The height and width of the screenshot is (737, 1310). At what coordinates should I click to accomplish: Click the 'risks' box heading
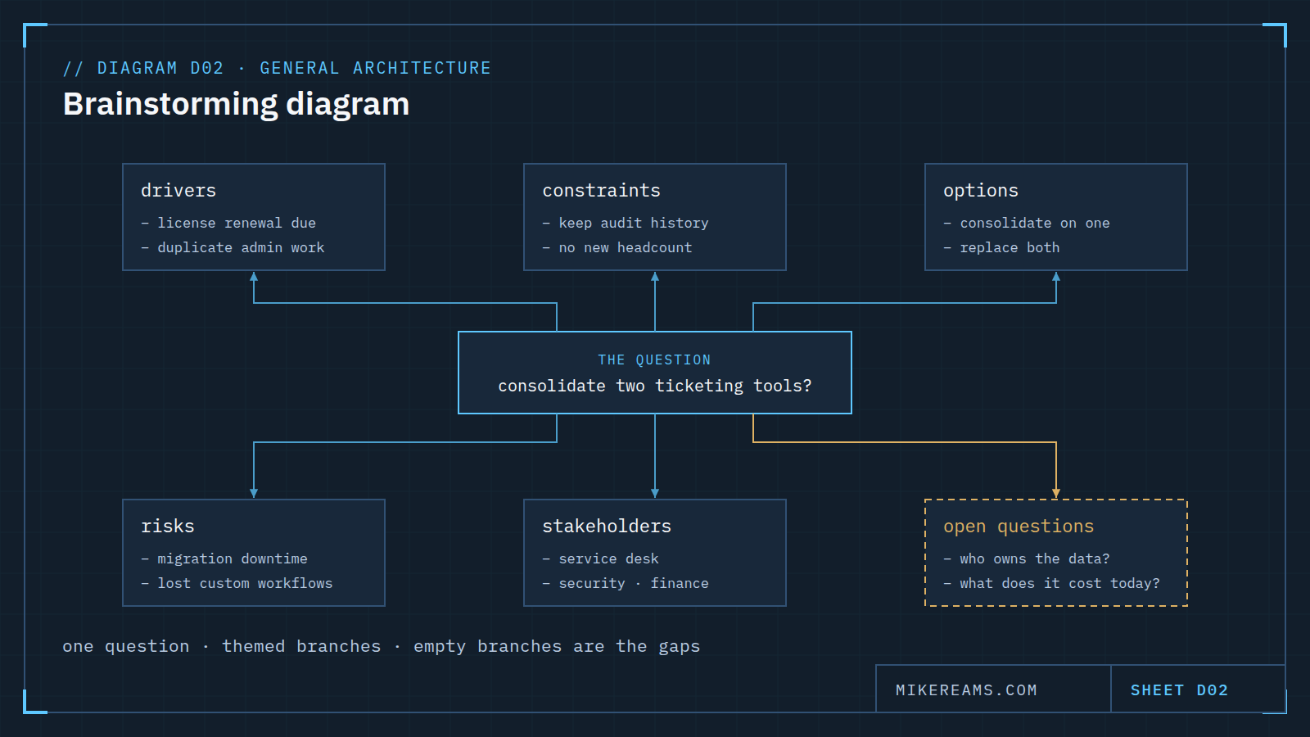click(168, 527)
